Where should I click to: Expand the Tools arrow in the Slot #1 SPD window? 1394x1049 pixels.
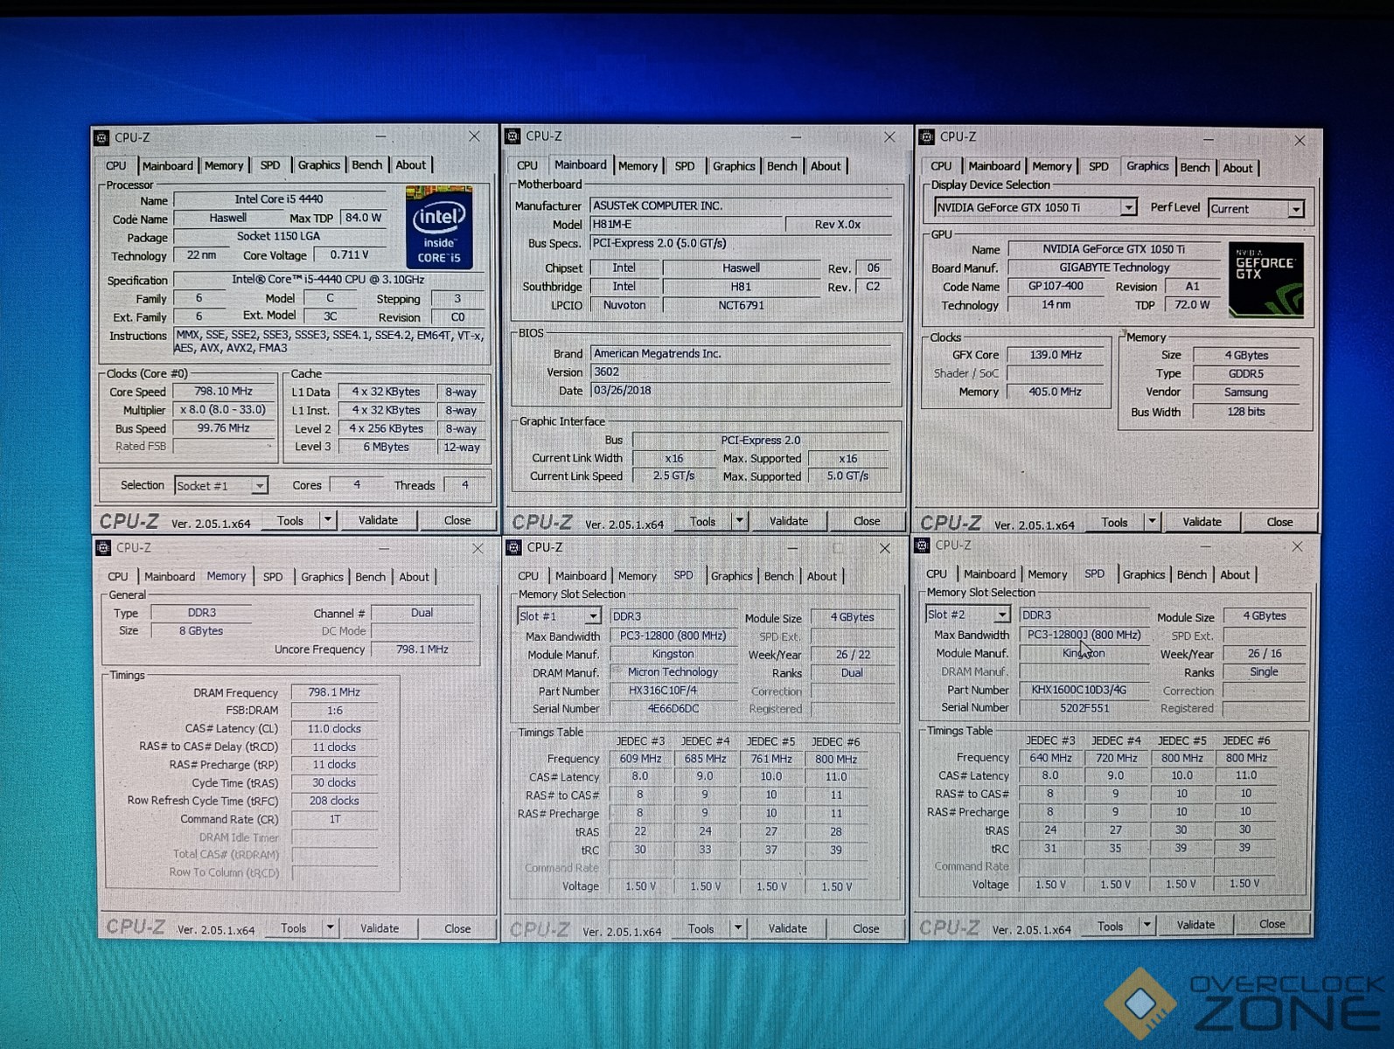coord(738,928)
